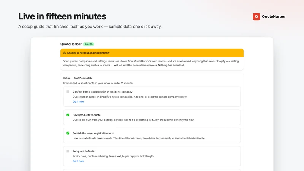Viewport: 304px width, 171px height.
Task: Check the Set quote defaults checkbox
Action: 68,151
